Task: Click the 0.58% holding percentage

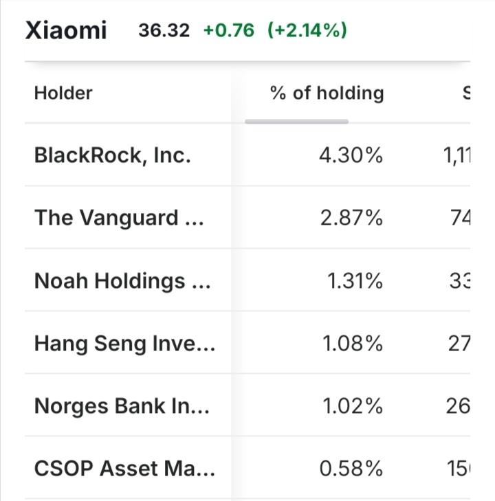Action: point(351,469)
